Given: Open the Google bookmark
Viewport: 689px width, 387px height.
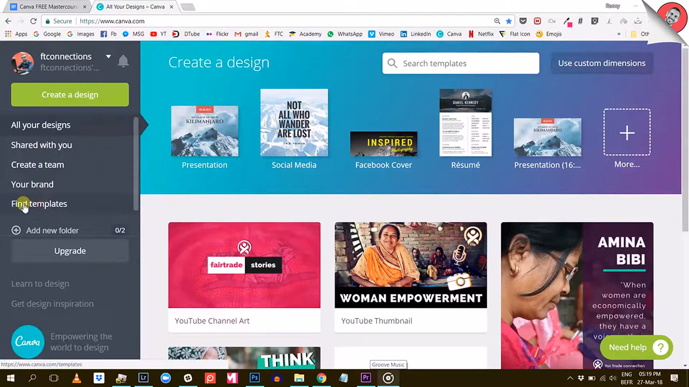Looking at the screenshot, I should 47,34.
